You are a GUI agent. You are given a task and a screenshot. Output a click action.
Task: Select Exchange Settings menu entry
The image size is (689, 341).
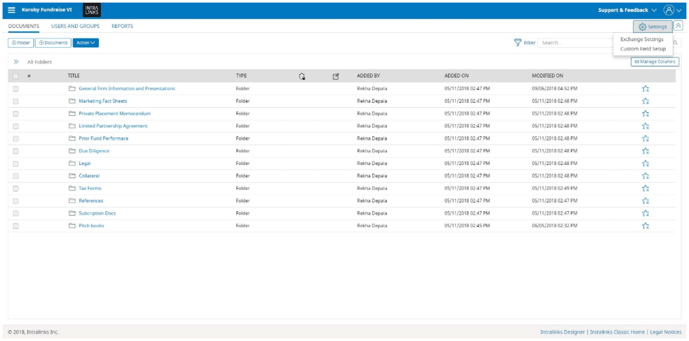click(x=642, y=39)
